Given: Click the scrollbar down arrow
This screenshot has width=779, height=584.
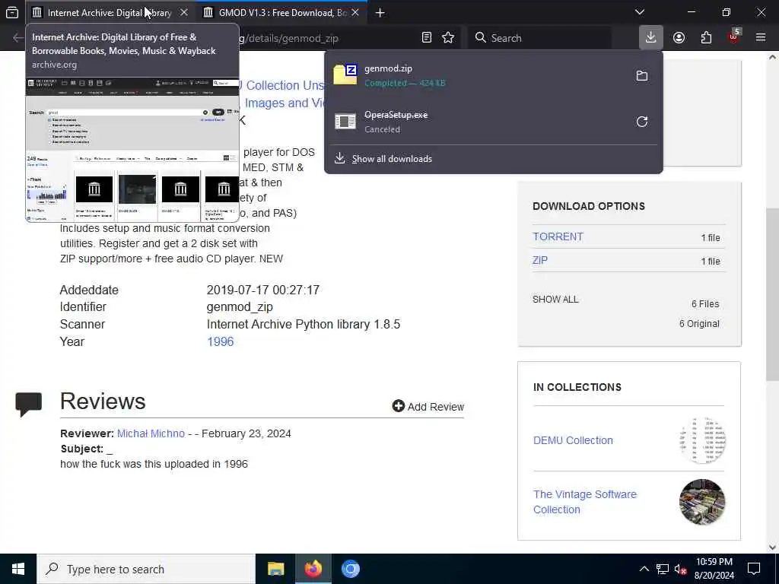Looking at the screenshot, I should 772,547.
